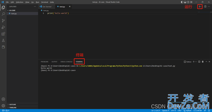The height and width of the screenshot is (112, 212).
Task: Click the VS Code logo in title bar
Action: pos(3,2)
